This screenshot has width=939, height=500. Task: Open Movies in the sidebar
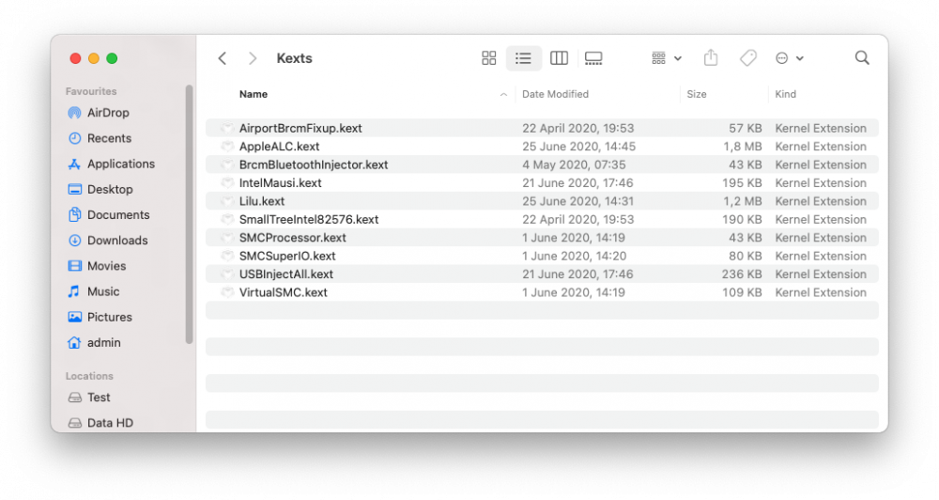point(97,266)
